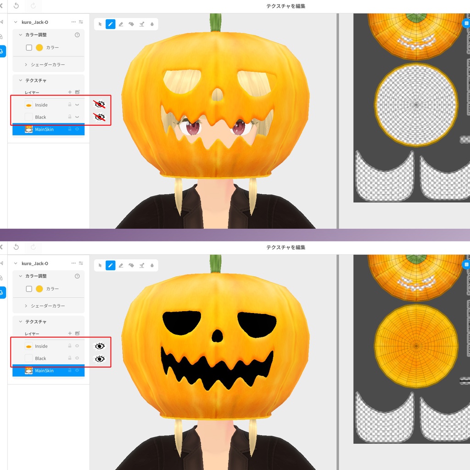Open the yellow カラー swatch in the upper screenshot
This screenshot has height=470, width=470.
pyautogui.click(x=39, y=47)
